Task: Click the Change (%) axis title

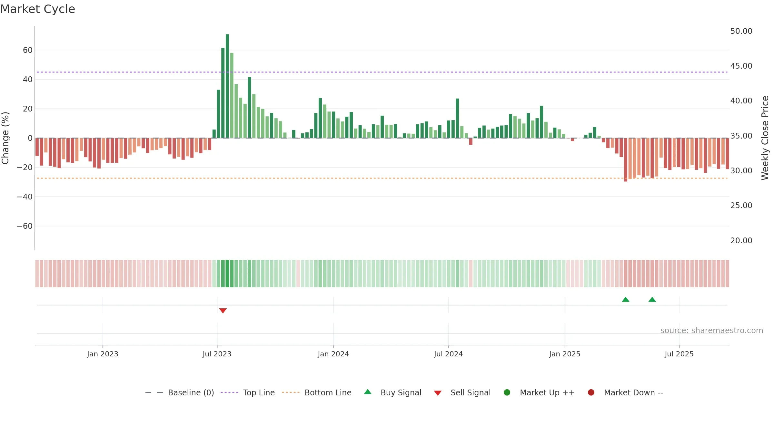Action: (x=5, y=138)
